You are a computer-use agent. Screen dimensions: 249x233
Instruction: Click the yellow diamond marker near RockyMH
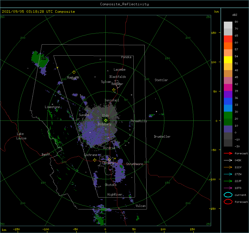[x=74, y=72]
